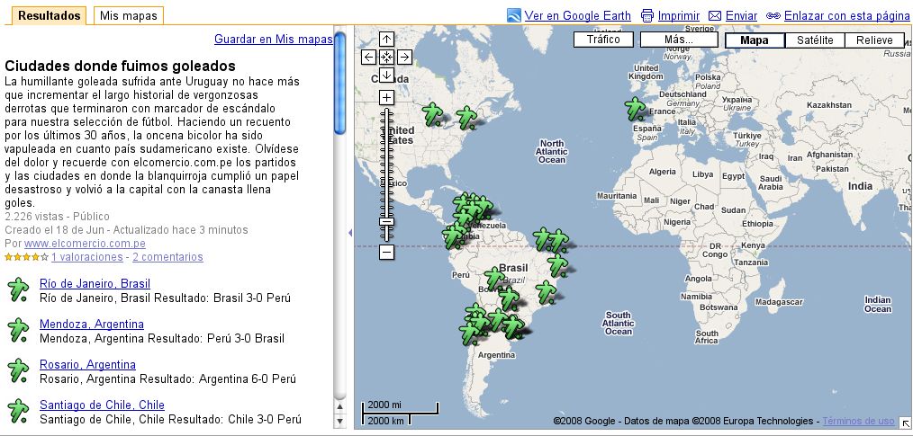Open Mendoza, Argentina result

tap(92, 324)
